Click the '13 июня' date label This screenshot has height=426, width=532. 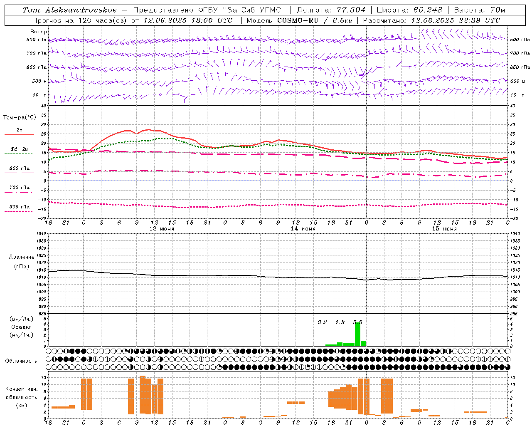[x=162, y=229]
